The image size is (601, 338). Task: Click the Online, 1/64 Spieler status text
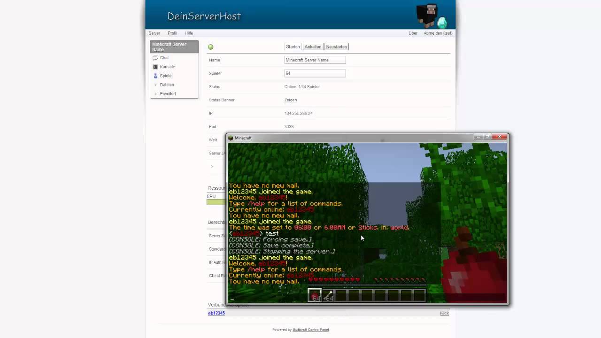coord(302,87)
